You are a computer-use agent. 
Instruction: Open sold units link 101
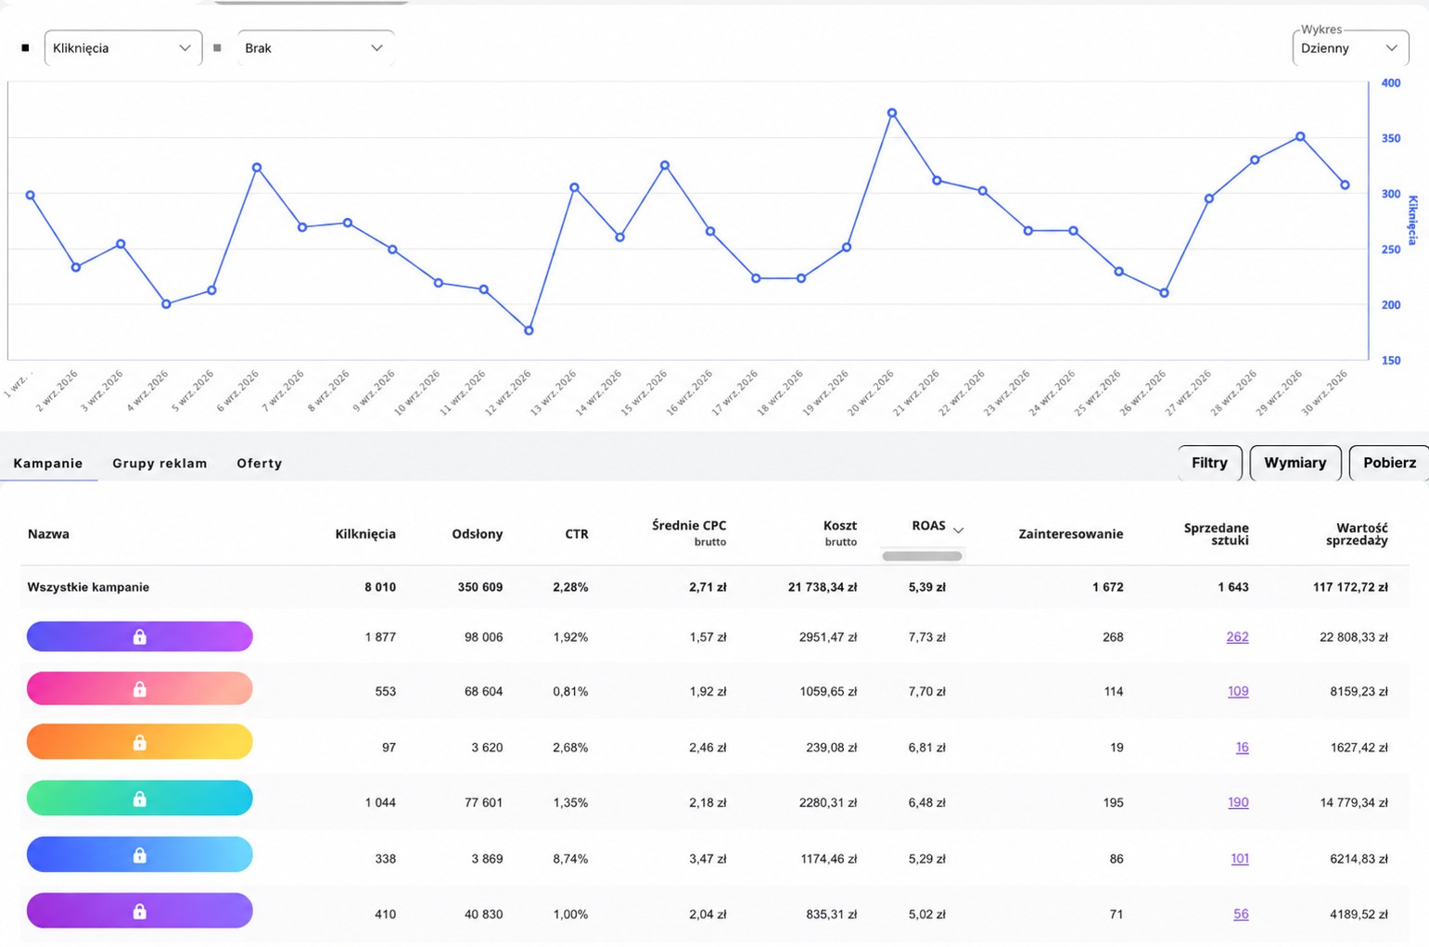click(x=1240, y=859)
